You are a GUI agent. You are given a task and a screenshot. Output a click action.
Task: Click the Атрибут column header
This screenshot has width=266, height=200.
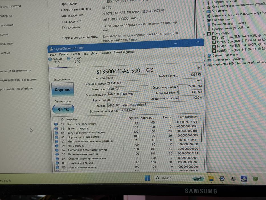point(72,119)
